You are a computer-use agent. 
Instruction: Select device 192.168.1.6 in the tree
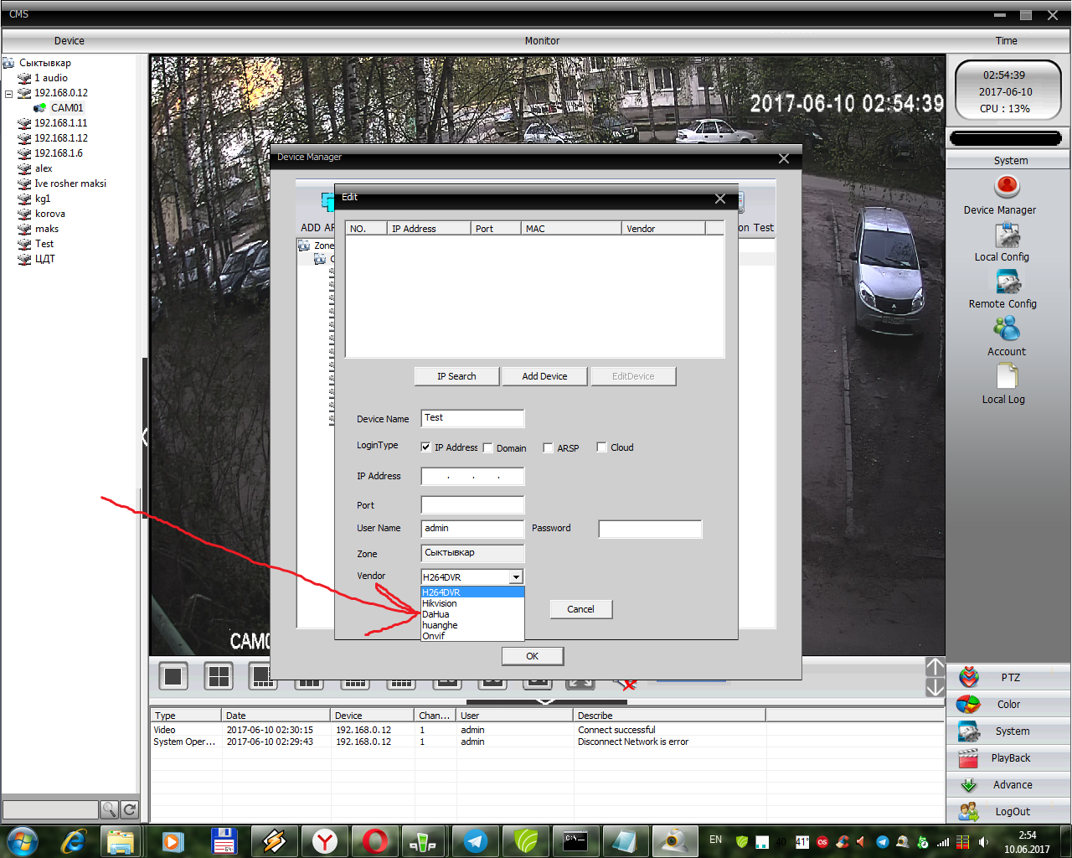coord(58,153)
